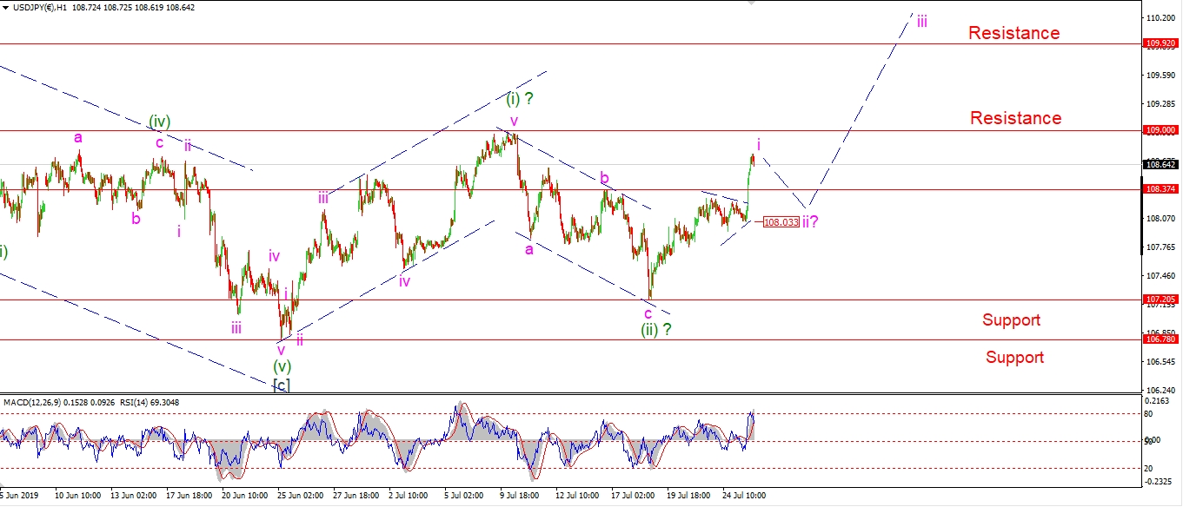Image resolution: width=1183 pixels, height=507 pixels.
Task: Select the upper Resistance text label
Action: point(1014,33)
